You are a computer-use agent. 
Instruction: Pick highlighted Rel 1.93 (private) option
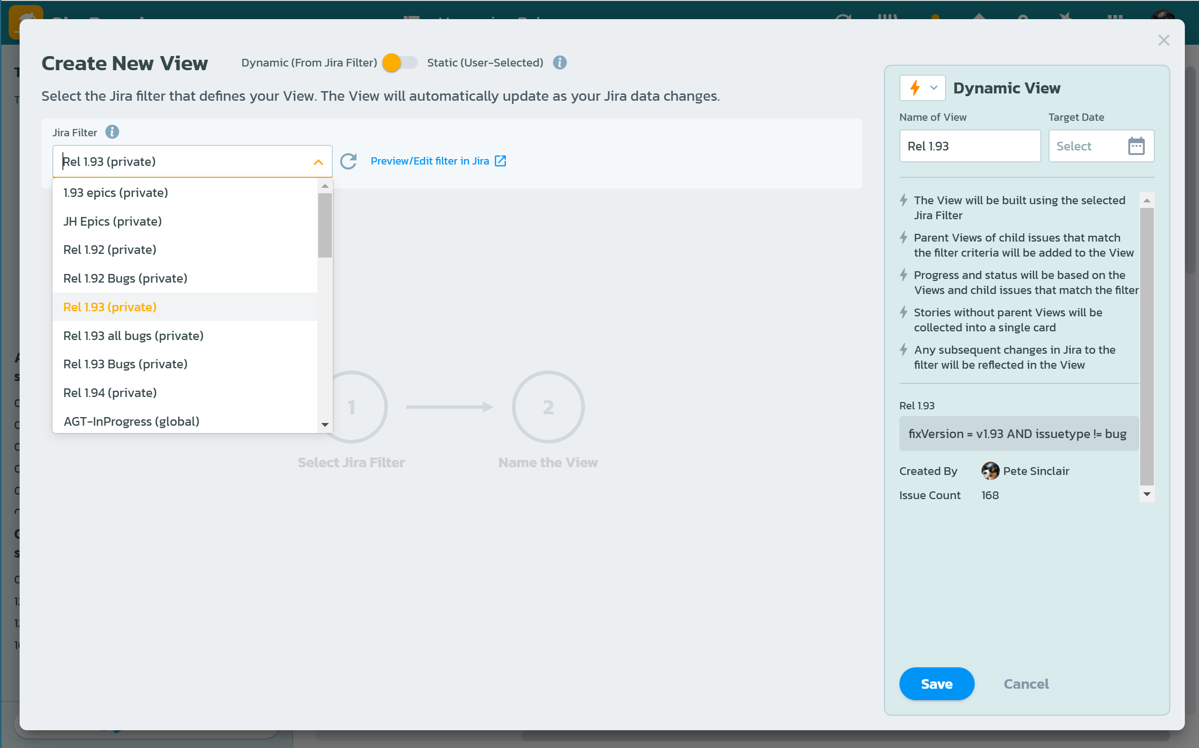pos(185,307)
